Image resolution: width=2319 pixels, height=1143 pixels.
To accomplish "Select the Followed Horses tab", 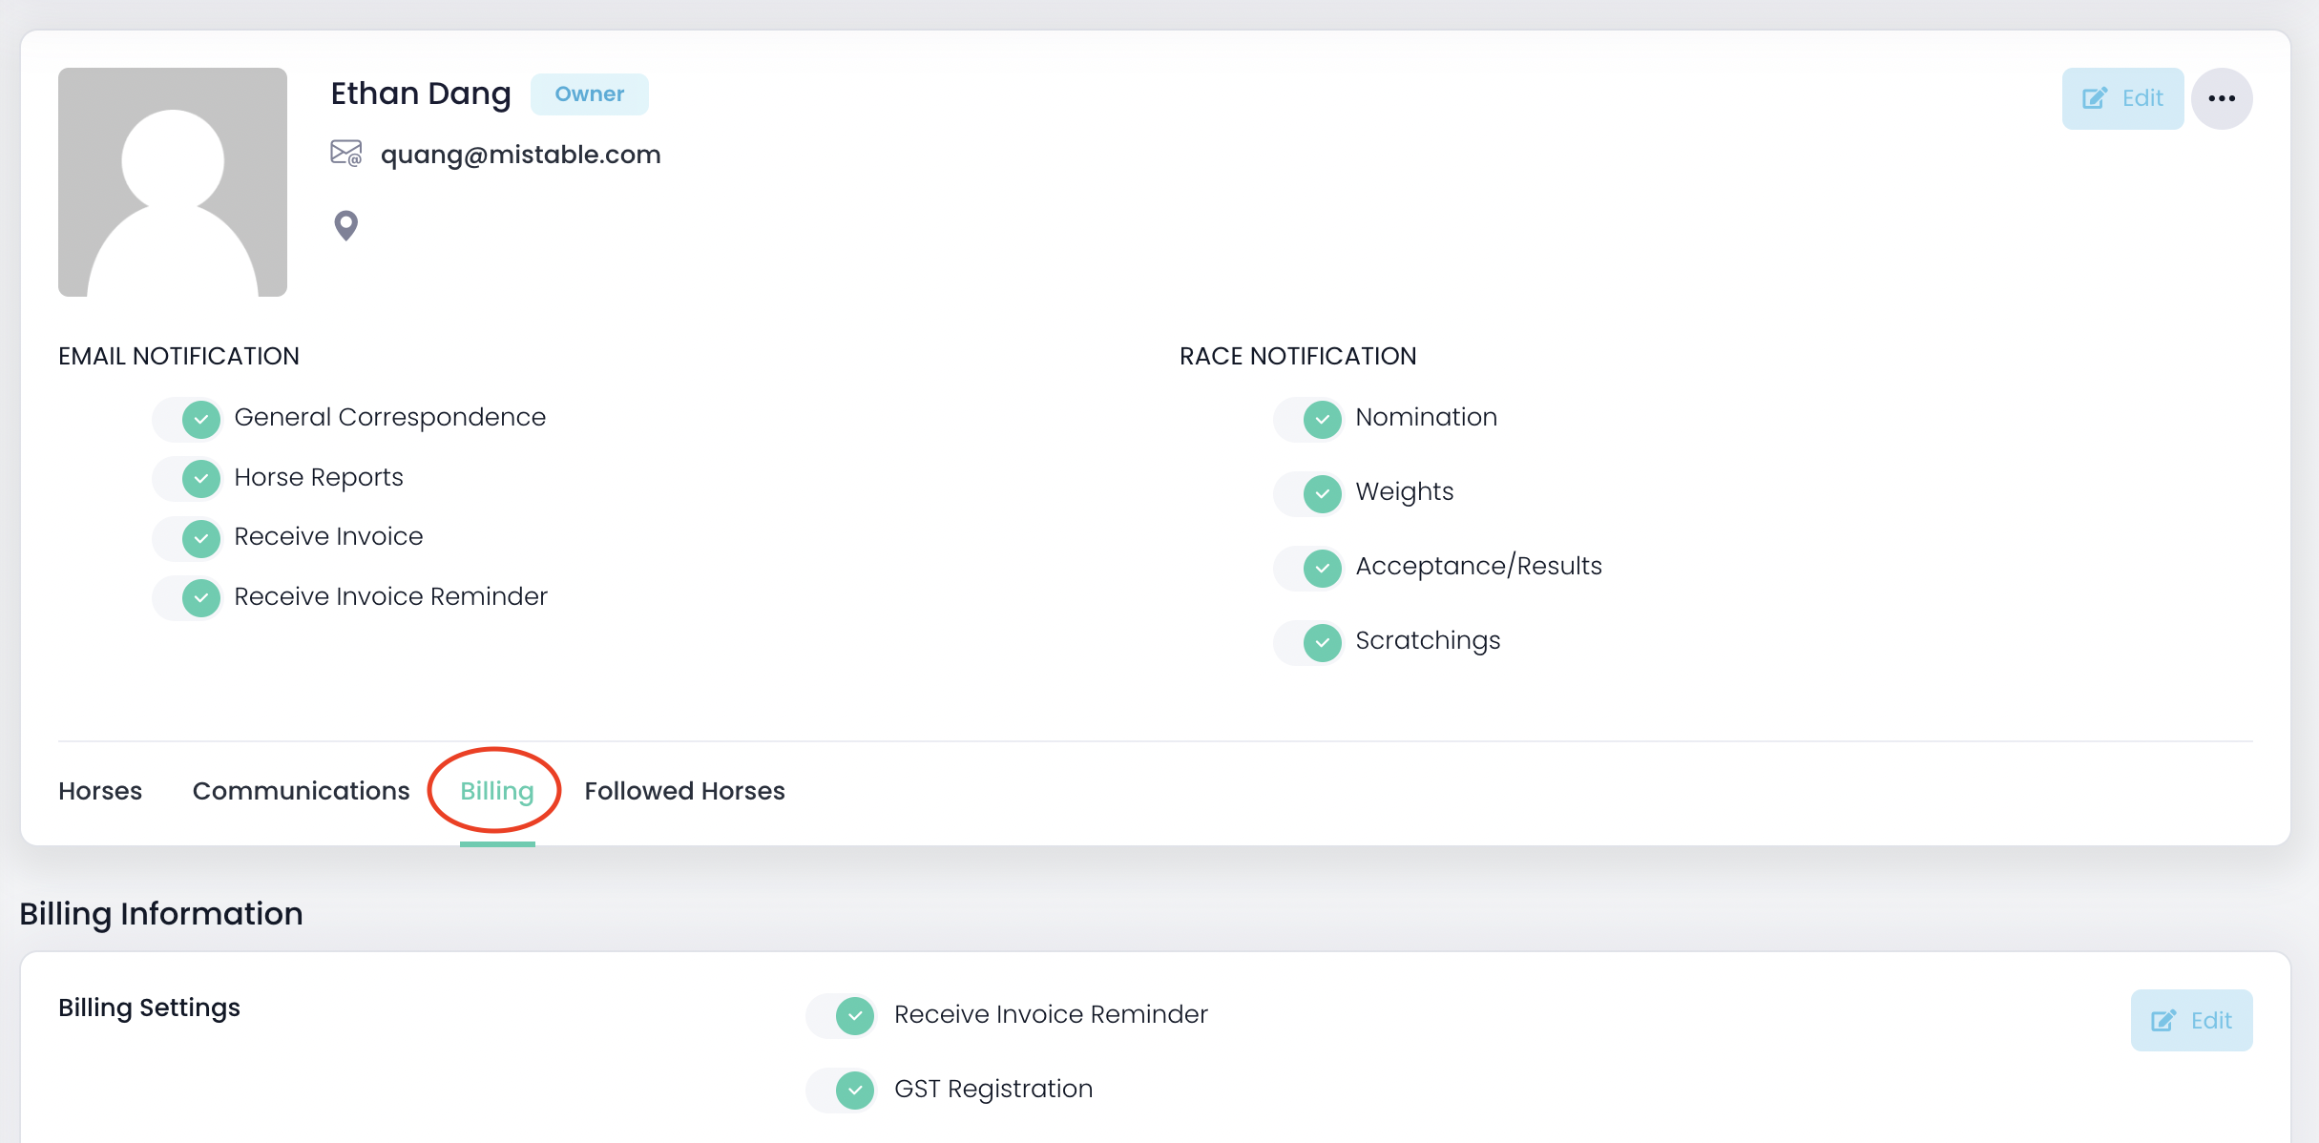I will [x=684, y=791].
